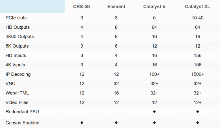Screen dimensions: 221x128
Task: Click the Redundant PSU bullet under Catalyst V
Action: coord(154,112)
